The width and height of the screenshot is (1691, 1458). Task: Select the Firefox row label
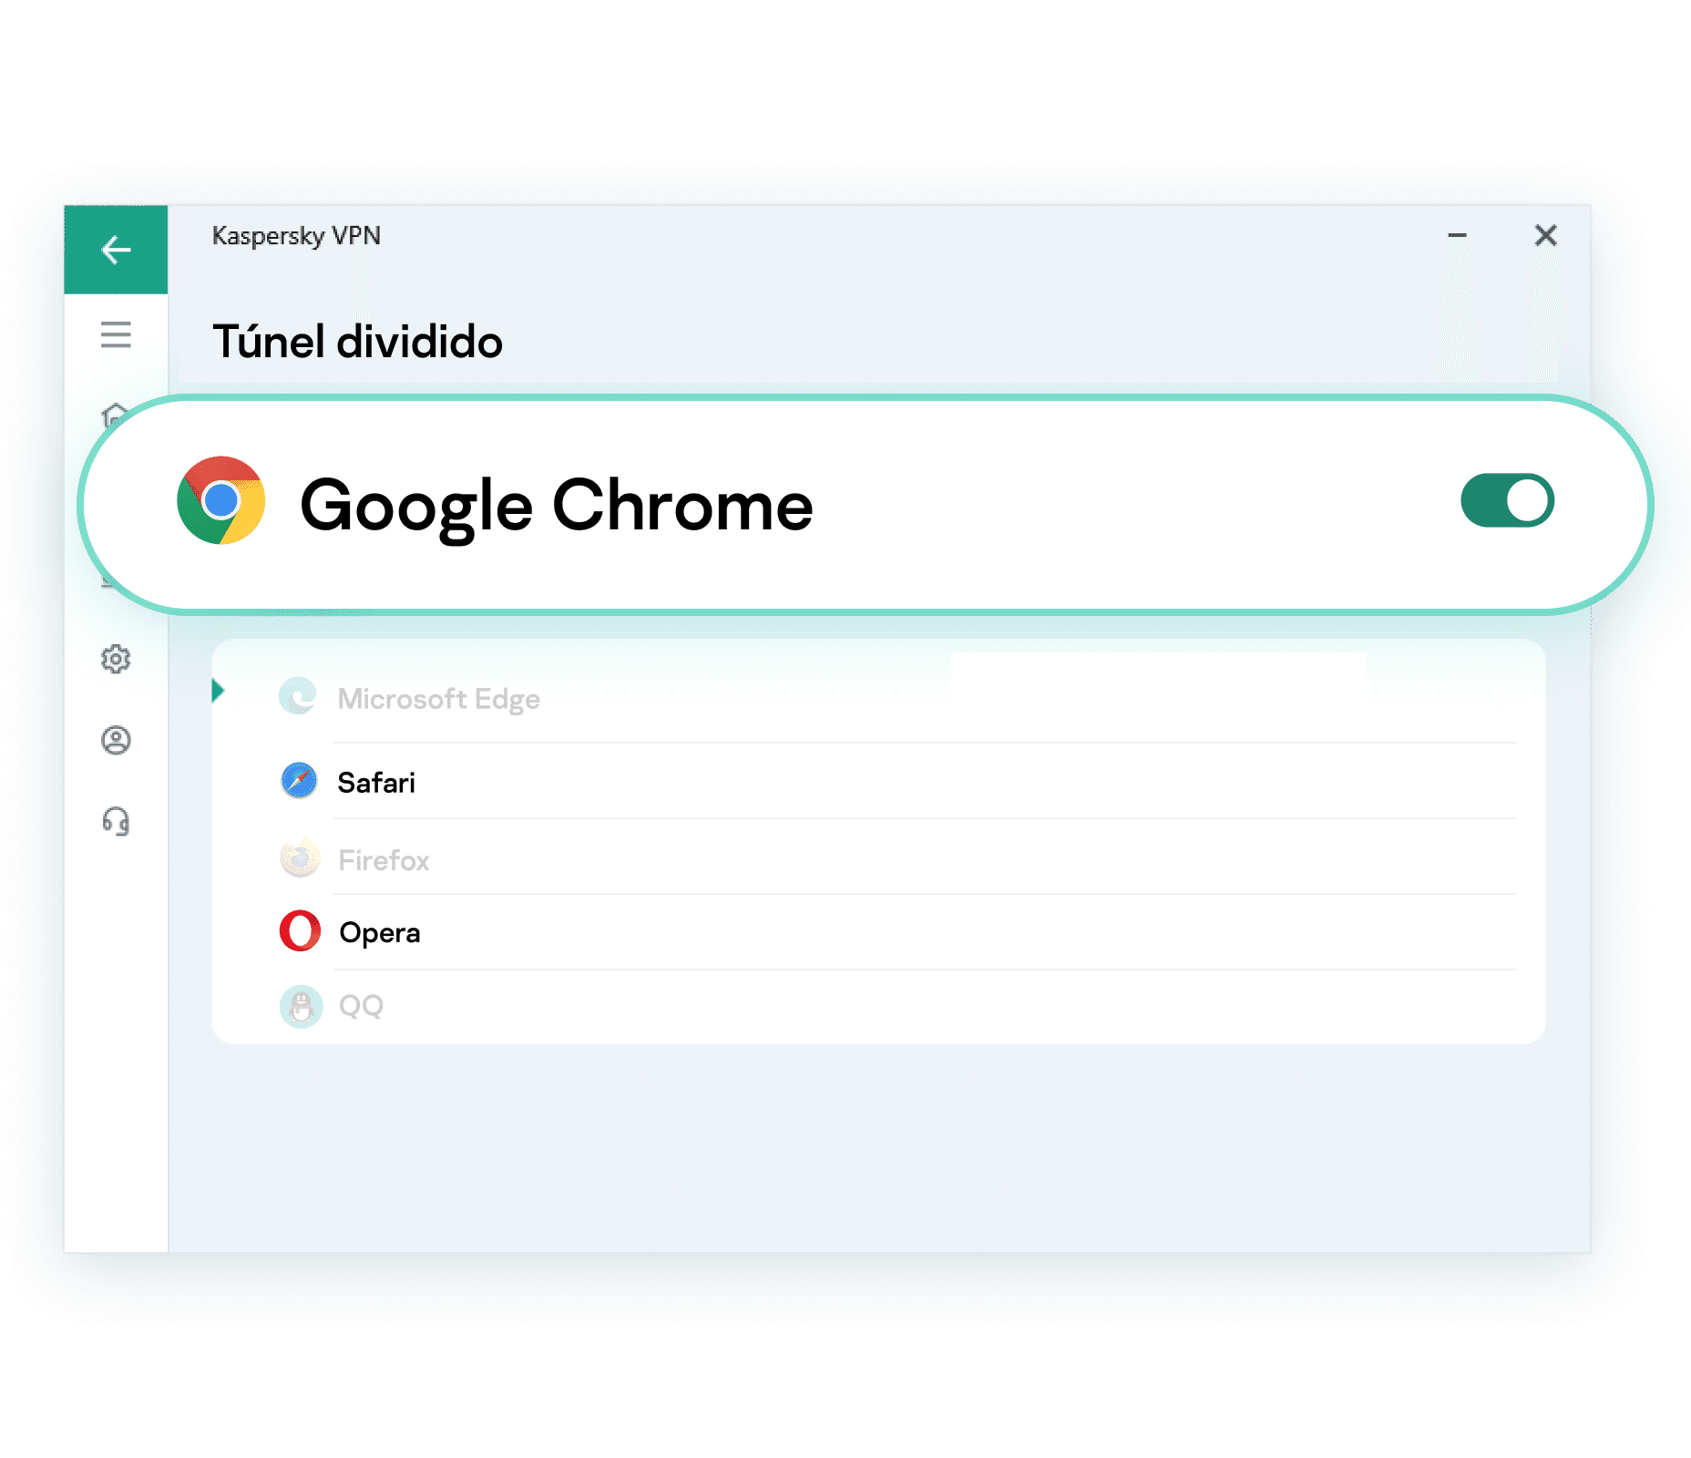384,860
